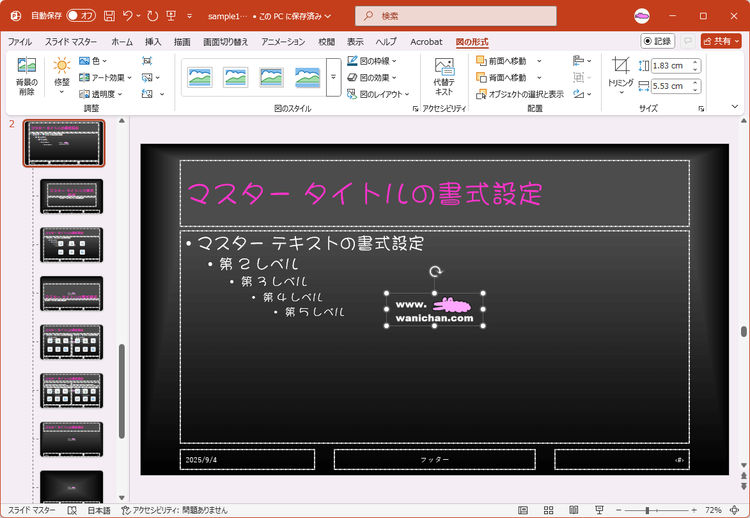Collapse the ribbon with chevron

[x=735, y=106]
